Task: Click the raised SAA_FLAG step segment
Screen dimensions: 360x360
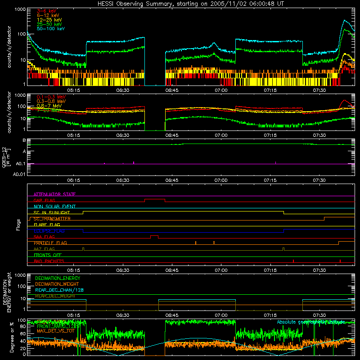Action: click(x=154, y=236)
